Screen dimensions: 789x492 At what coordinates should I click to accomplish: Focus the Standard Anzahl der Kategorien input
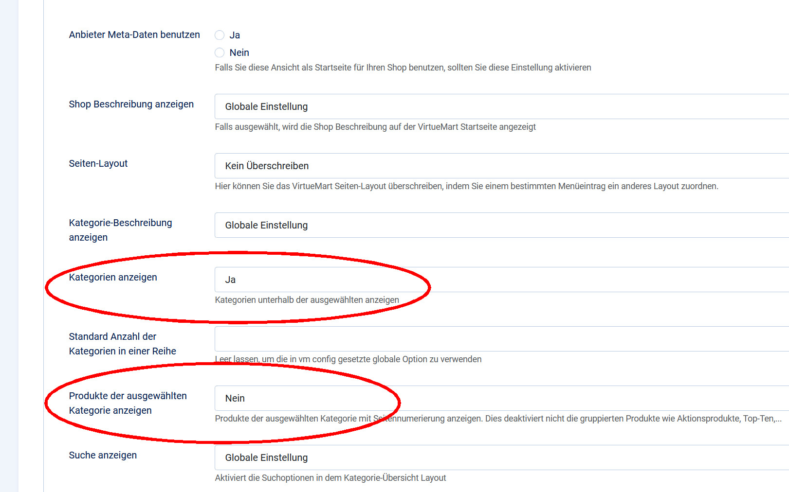[x=501, y=339]
